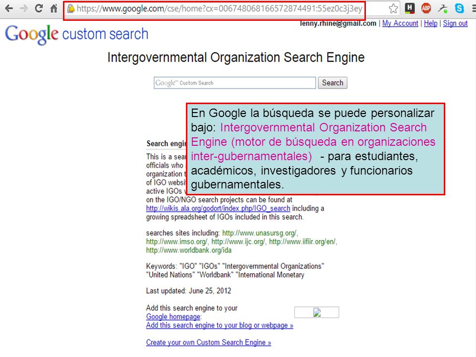Click the lenny.rhine@gmail.com account text

click(x=338, y=23)
